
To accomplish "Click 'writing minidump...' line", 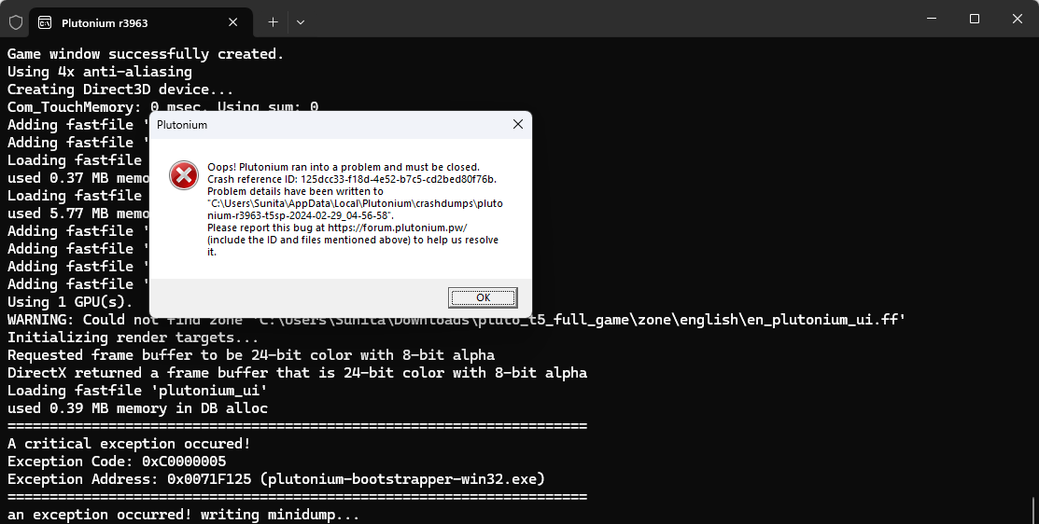I will (x=184, y=515).
